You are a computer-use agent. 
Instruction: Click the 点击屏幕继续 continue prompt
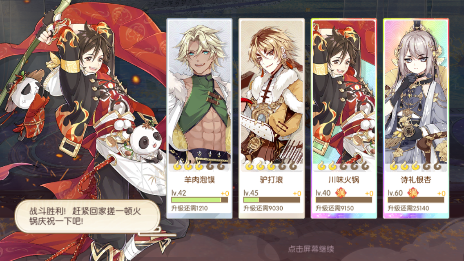pyautogui.click(x=311, y=249)
